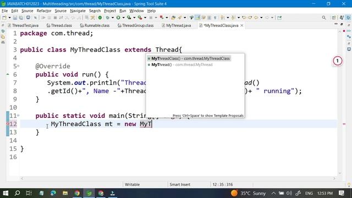
Task: Open the File menu
Action: click(x=4, y=11)
